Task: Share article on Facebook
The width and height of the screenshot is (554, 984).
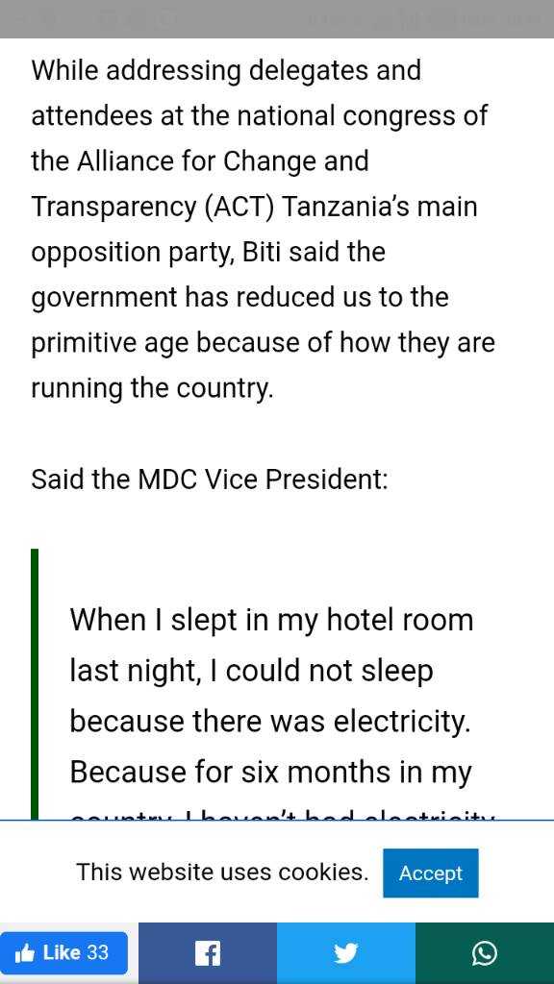Action: (208, 953)
